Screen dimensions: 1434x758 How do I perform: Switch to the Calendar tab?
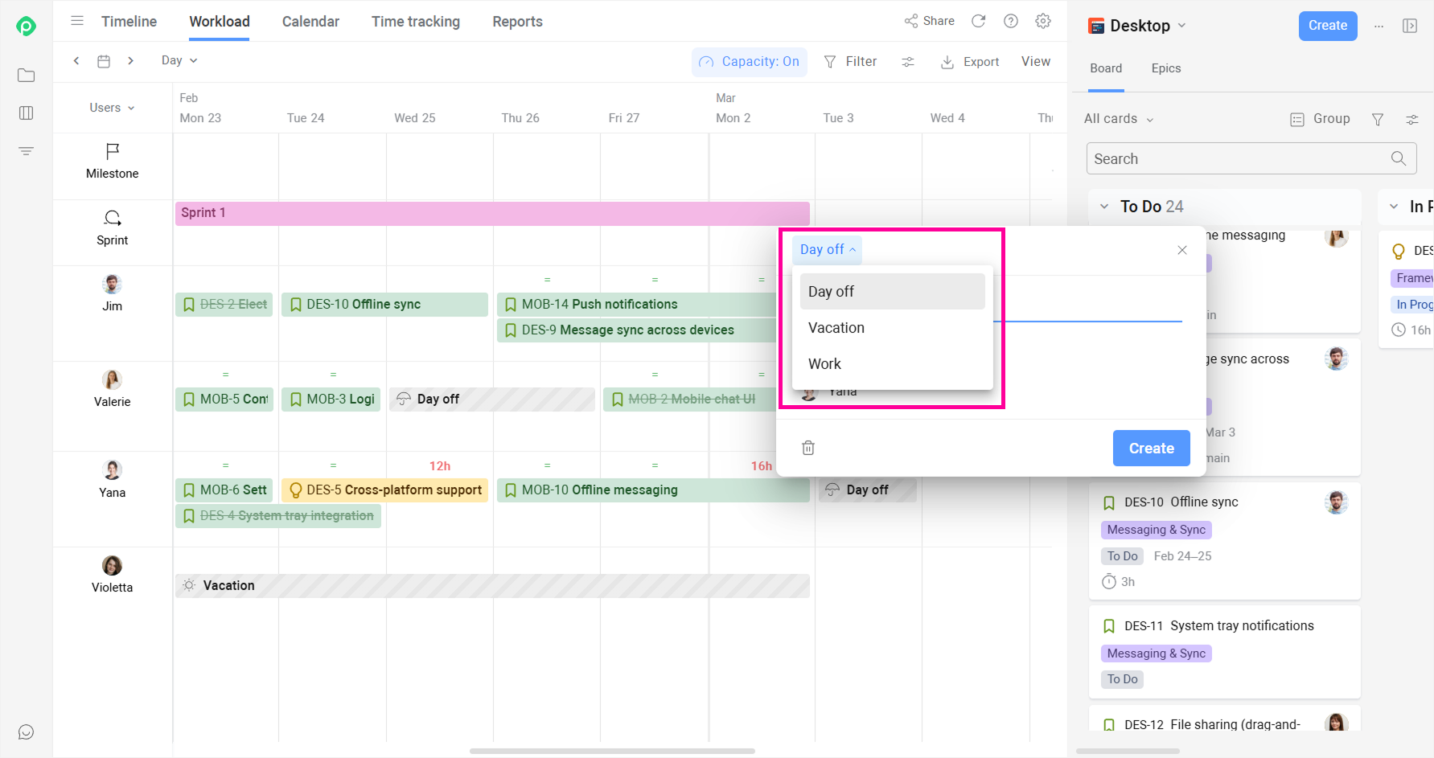pos(310,22)
